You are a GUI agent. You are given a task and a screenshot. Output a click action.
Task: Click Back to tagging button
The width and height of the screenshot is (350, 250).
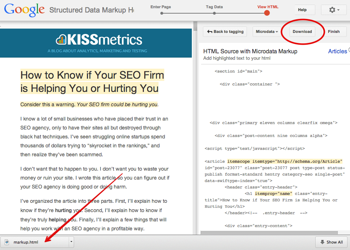point(225,32)
